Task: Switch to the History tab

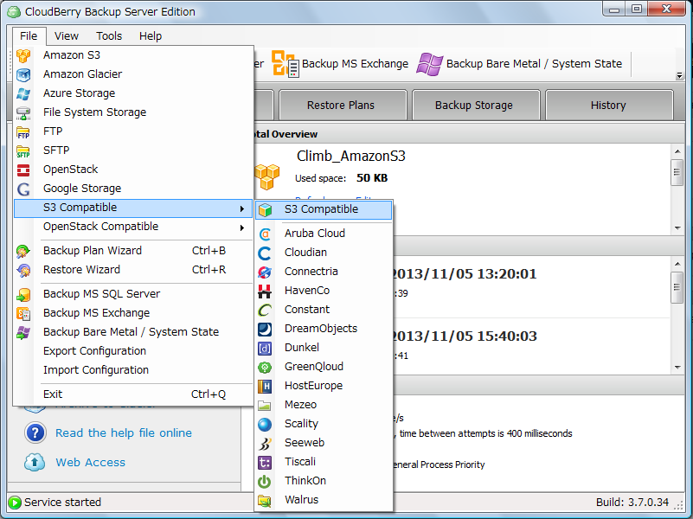Action: 609,106
